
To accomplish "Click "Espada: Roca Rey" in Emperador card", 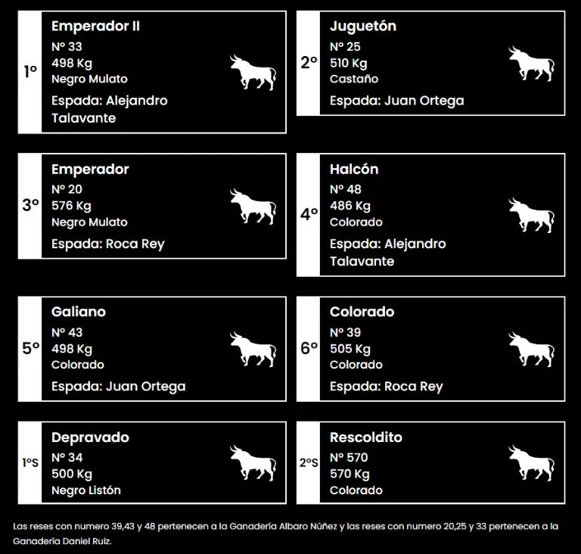I will pos(107,244).
